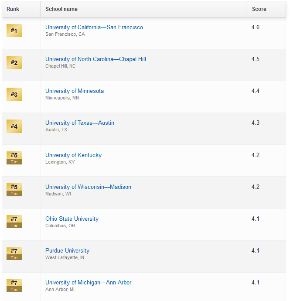Screen dimensions: 290x301
Task: Open the Ohio State University link
Action: pyautogui.click(x=72, y=219)
